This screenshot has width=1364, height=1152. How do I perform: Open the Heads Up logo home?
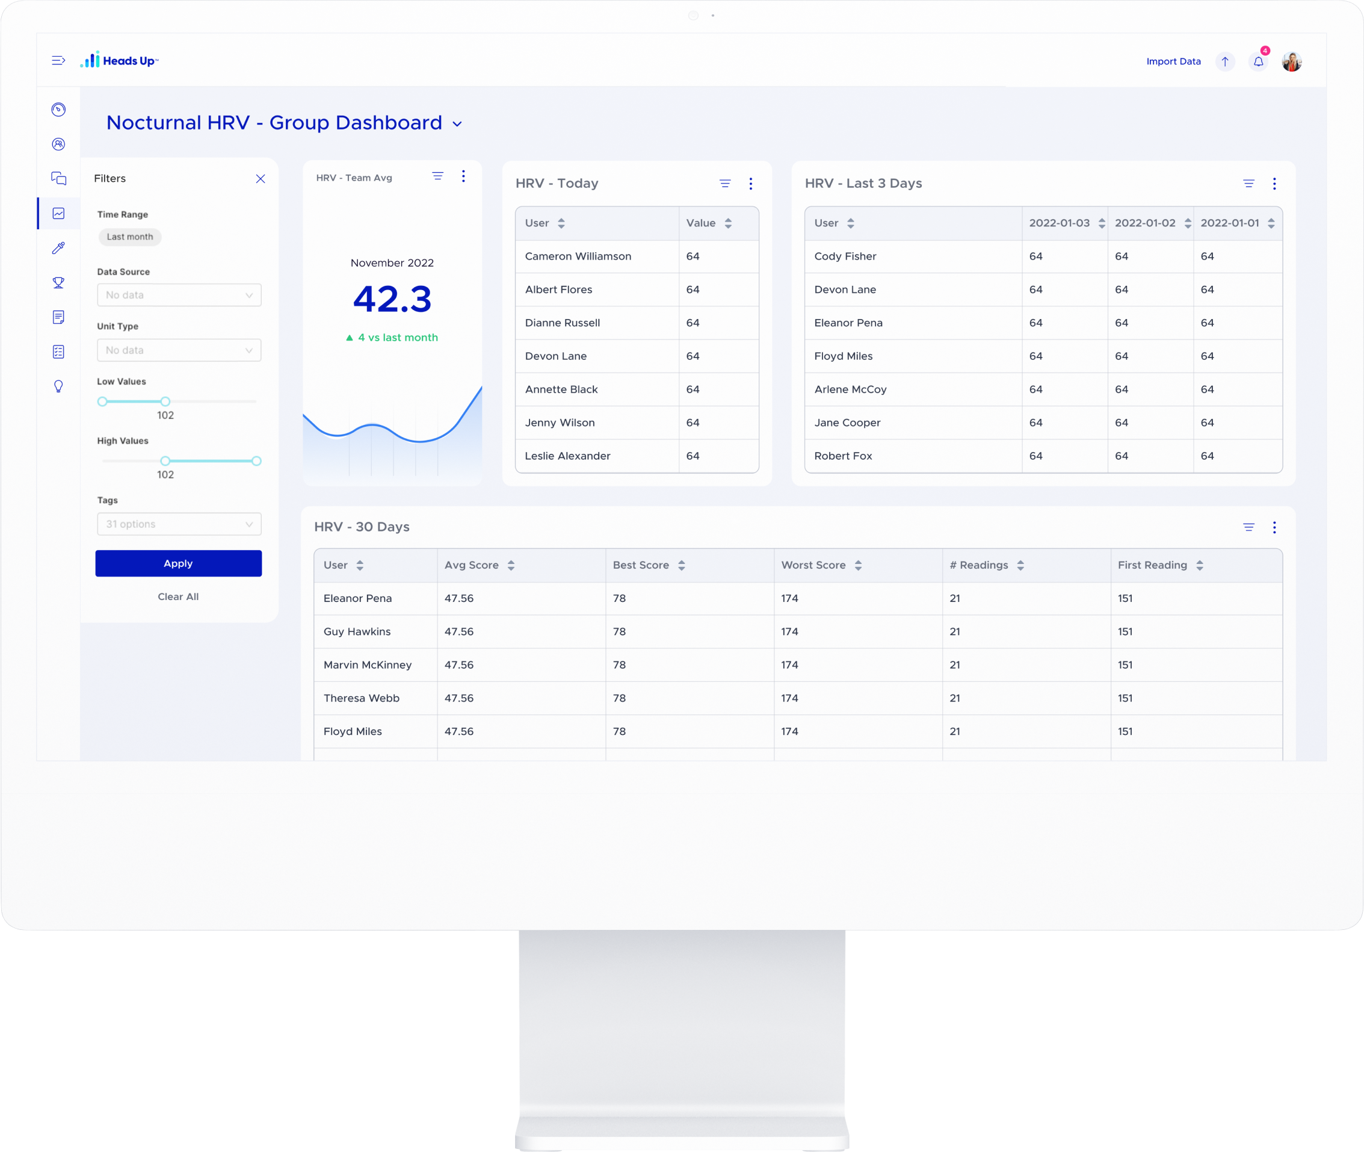(x=120, y=60)
